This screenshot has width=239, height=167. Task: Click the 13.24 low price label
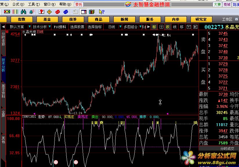click(78, 113)
